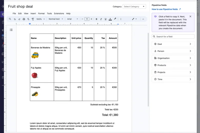
Task: Open the Extensions menu
Action: click(59, 13)
